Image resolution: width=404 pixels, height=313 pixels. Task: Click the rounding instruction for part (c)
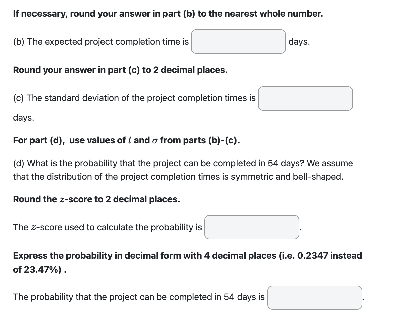pos(120,70)
